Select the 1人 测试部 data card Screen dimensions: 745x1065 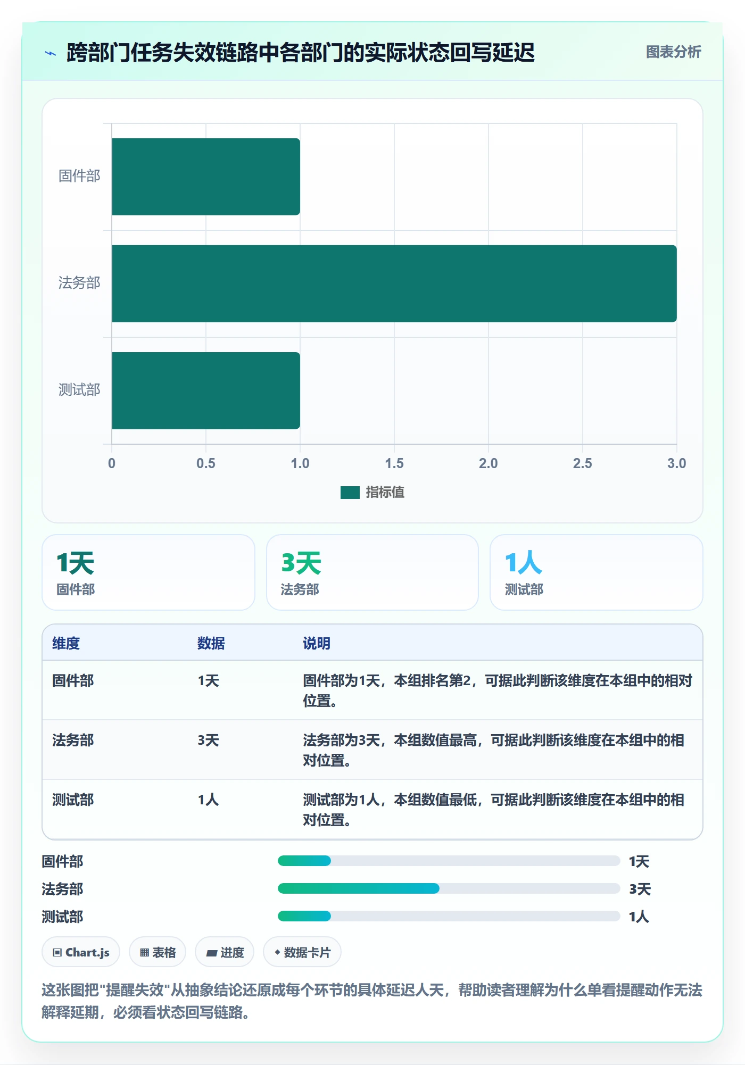[x=597, y=572]
